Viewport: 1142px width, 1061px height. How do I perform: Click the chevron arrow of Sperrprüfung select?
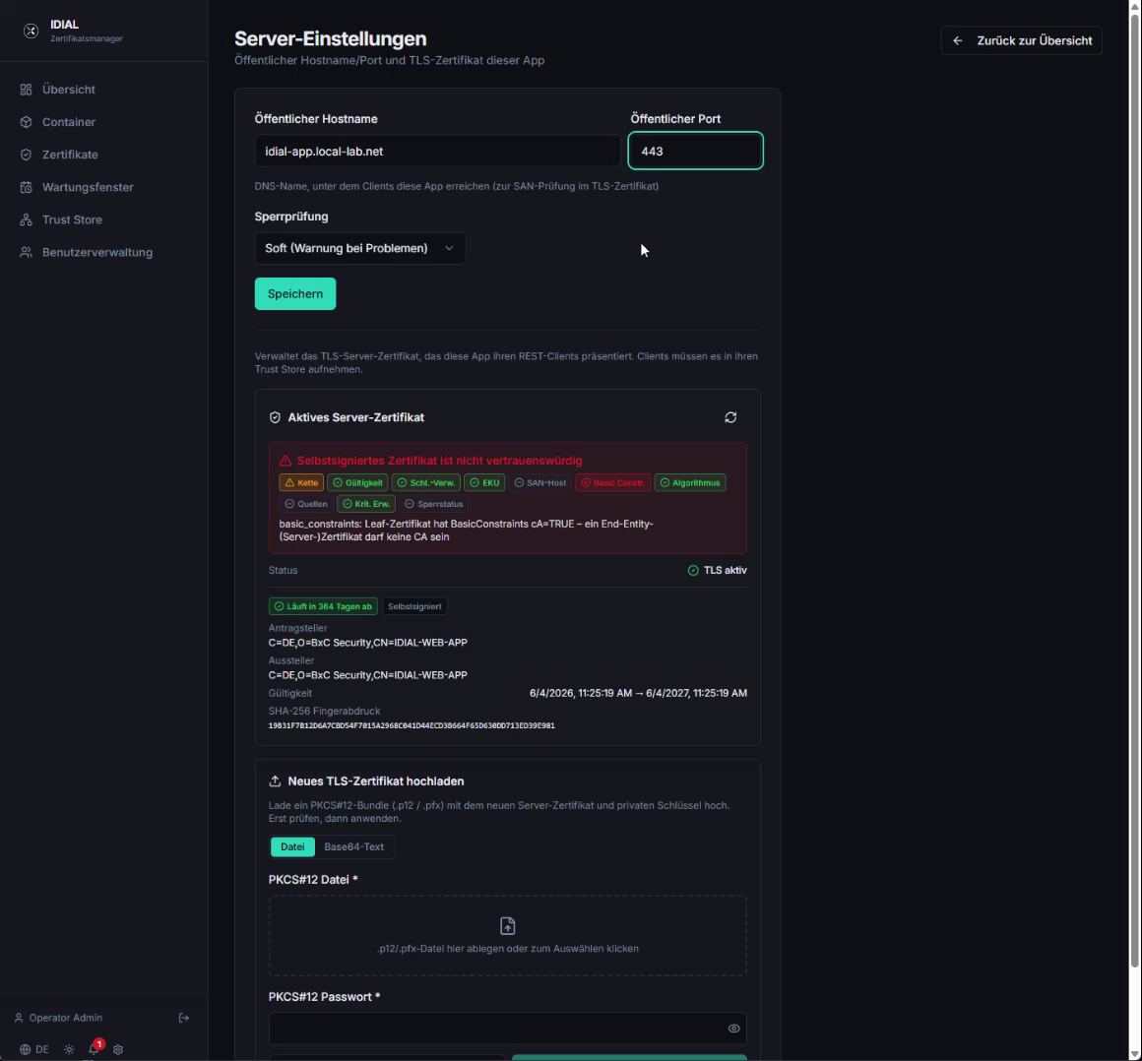449,248
